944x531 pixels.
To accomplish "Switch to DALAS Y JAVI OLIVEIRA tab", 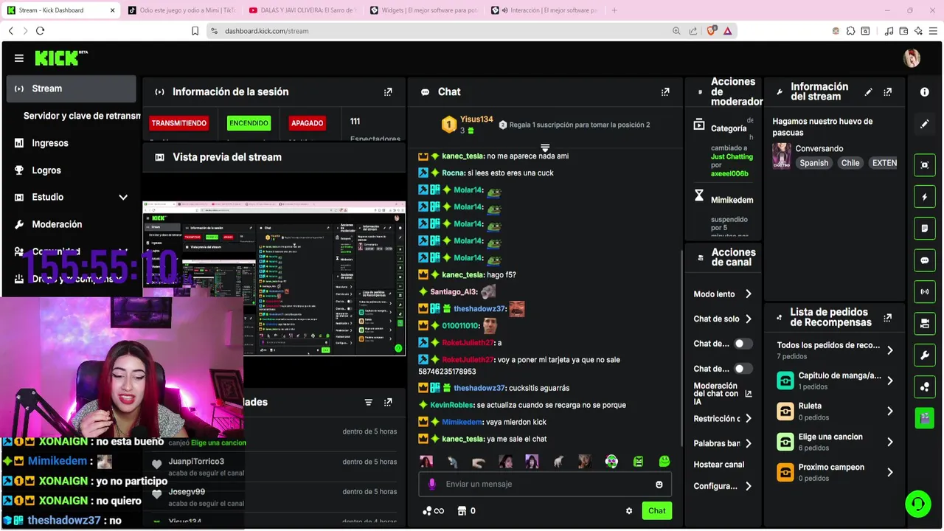I will (x=302, y=10).
